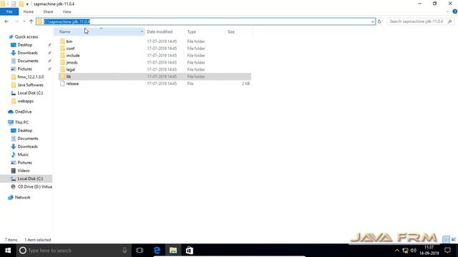The width and height of the screenshot is (458, 257).
Task: Show hidden system tray icons
Action: 397,251
